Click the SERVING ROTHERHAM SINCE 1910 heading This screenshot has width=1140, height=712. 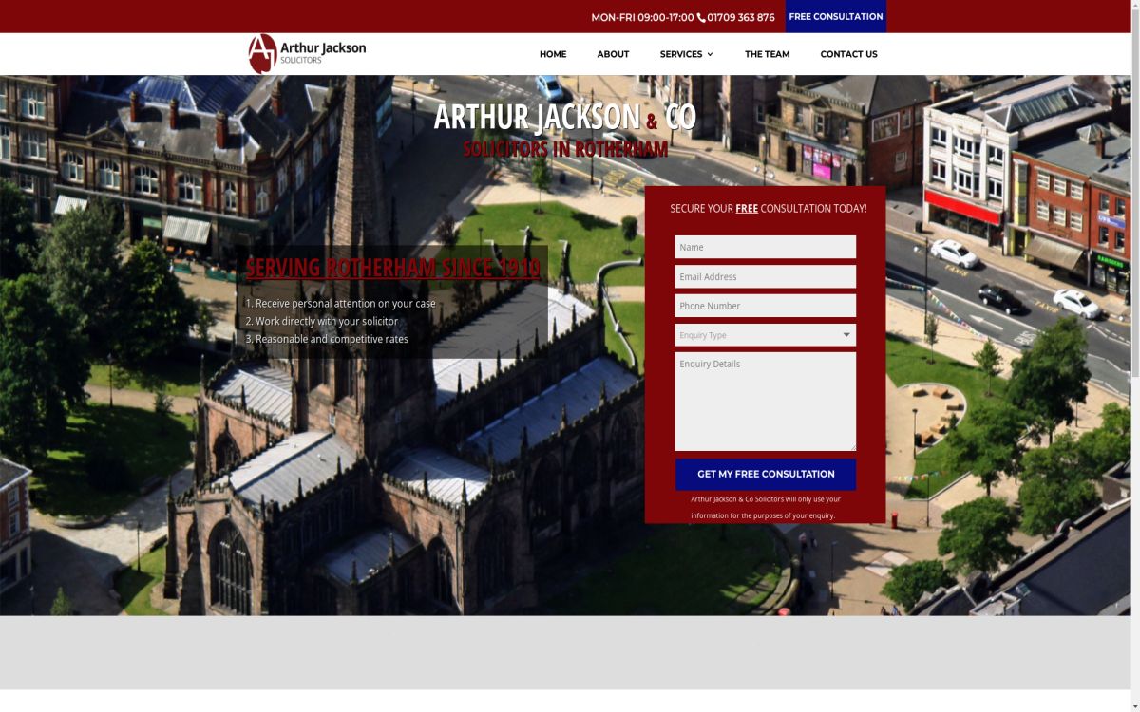coord(392,268)
